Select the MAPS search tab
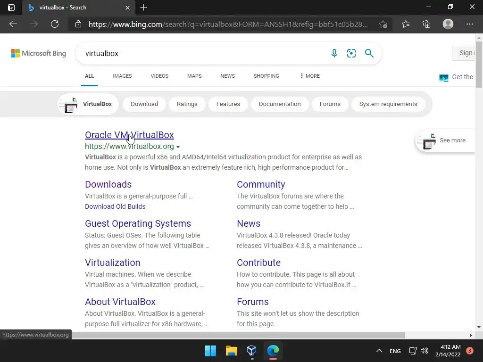Image resolution: width=483 pixels, height=362 pixels. [194, 76]
